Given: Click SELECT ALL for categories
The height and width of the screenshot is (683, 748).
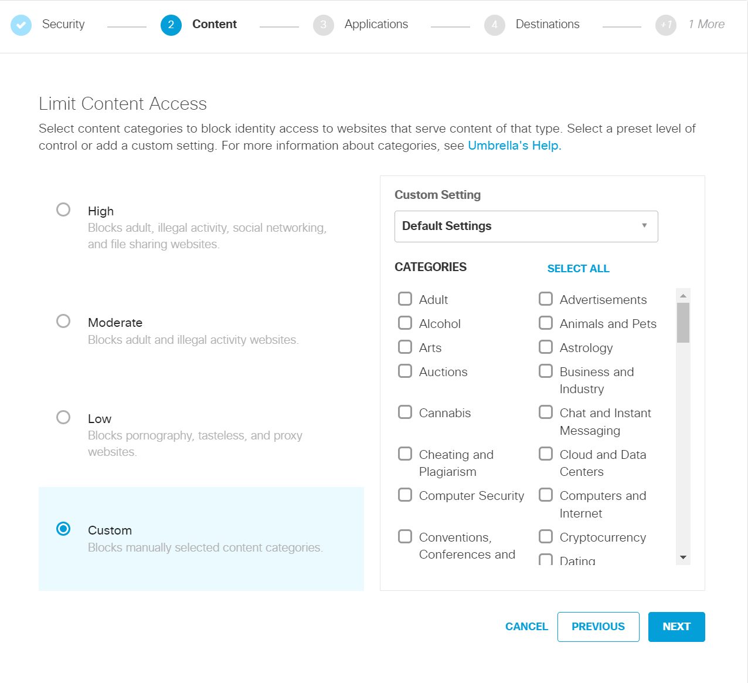Looking at the screenshot, I should coord(578,268).
